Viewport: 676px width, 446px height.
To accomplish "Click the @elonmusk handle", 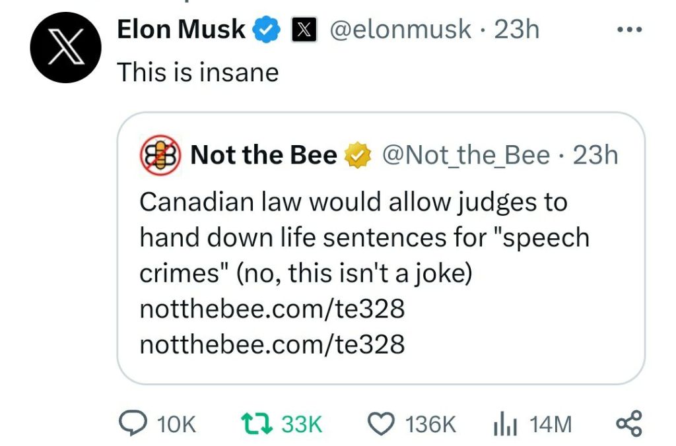I will point(400,30).
